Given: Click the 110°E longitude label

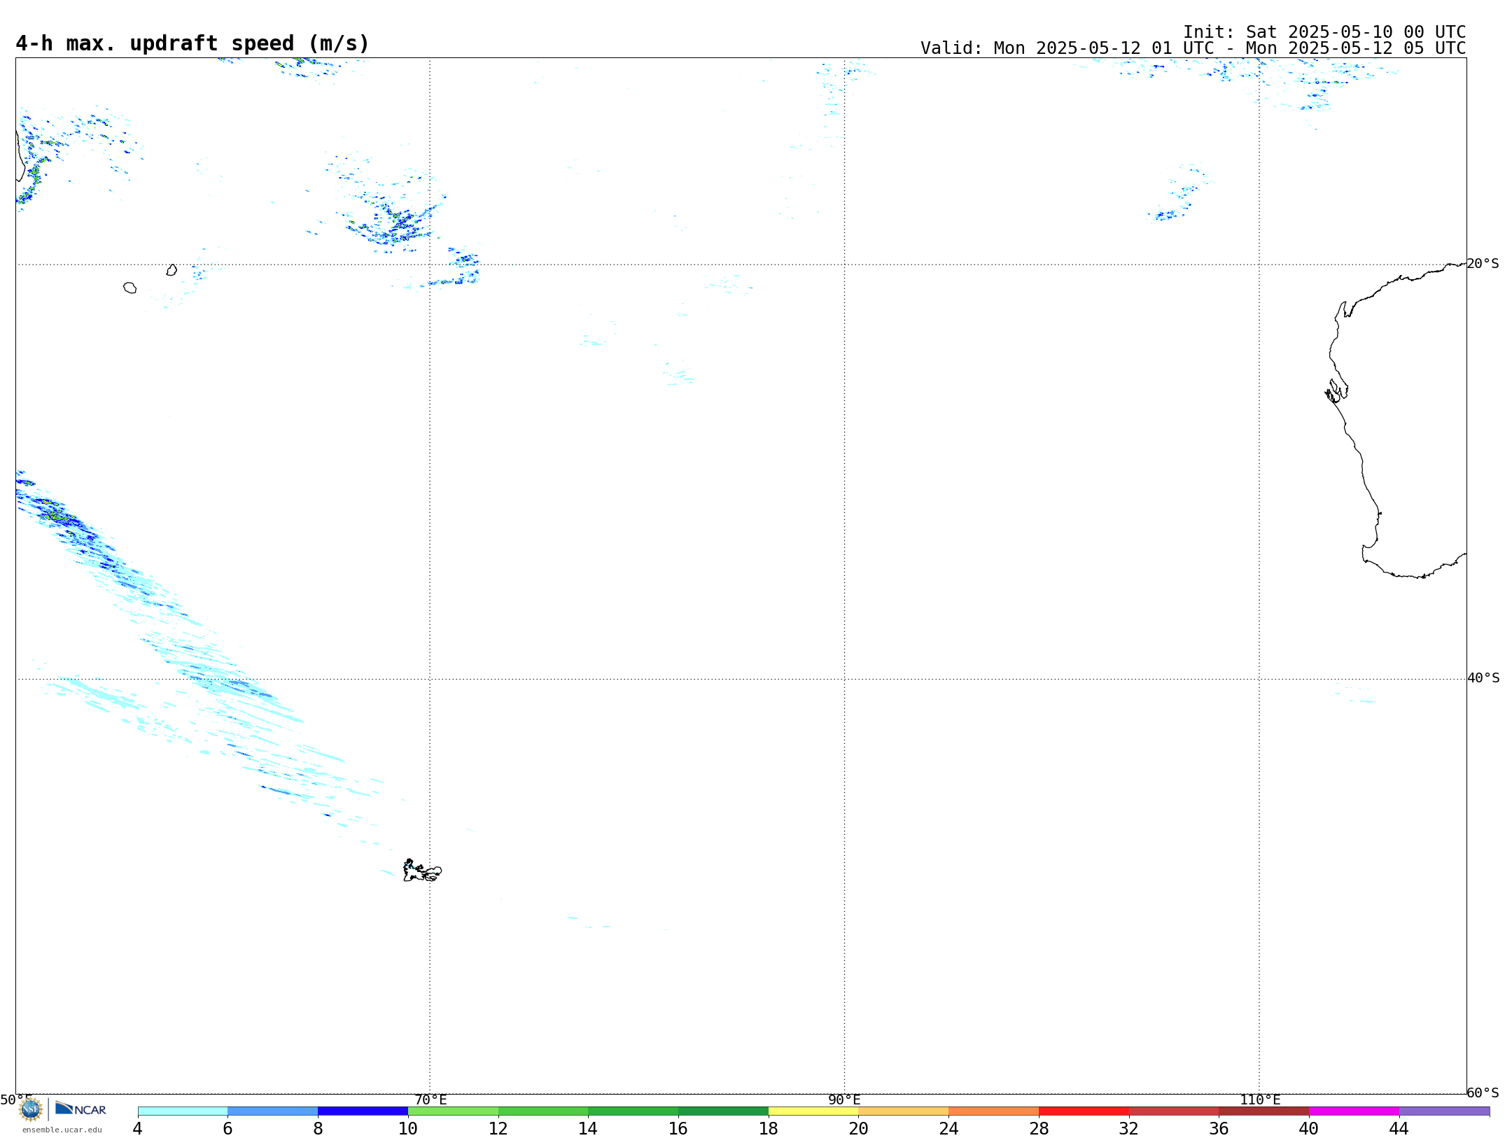Looking at the screenshot, I should pyautogui.click(x=1260, y=1100).
